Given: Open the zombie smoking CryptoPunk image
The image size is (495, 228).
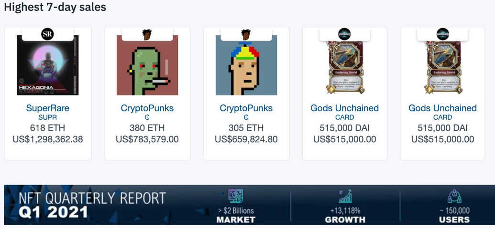Looking at the screenshot, I should (147, 65).
